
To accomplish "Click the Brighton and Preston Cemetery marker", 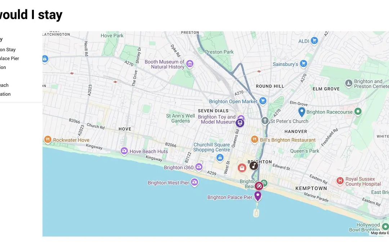I will [349, 83].
